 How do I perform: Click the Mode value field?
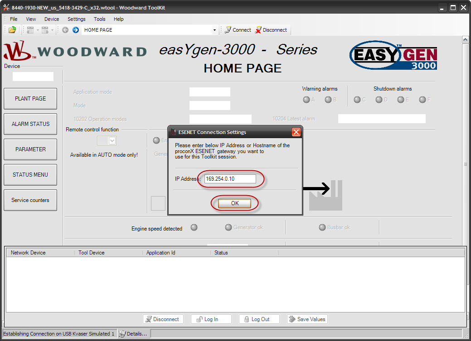[210, 106]
